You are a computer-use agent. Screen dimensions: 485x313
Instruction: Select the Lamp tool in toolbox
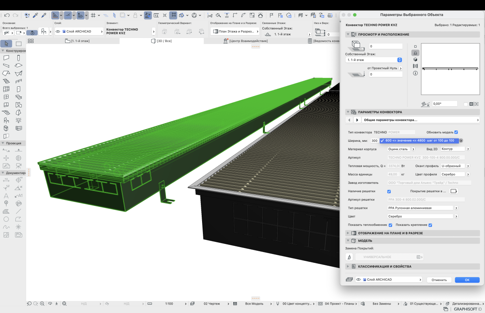coord(19,120)
